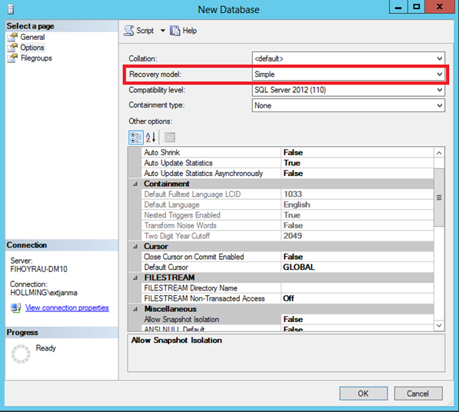Click the FILESTREAM Directory Name value field

click(x=358, y=288)
